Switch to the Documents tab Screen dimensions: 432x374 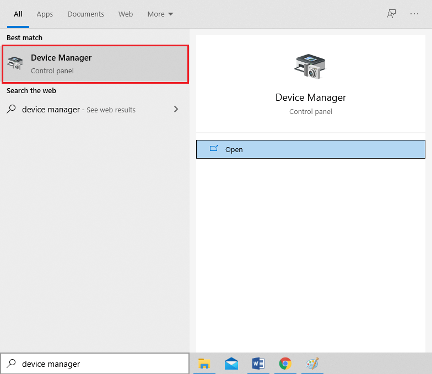point(85,14)
